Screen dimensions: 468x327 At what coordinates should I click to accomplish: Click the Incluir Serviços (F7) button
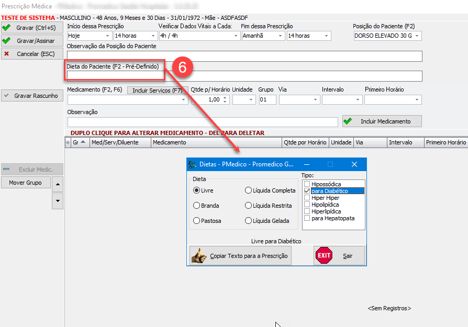tap(157, 91)
